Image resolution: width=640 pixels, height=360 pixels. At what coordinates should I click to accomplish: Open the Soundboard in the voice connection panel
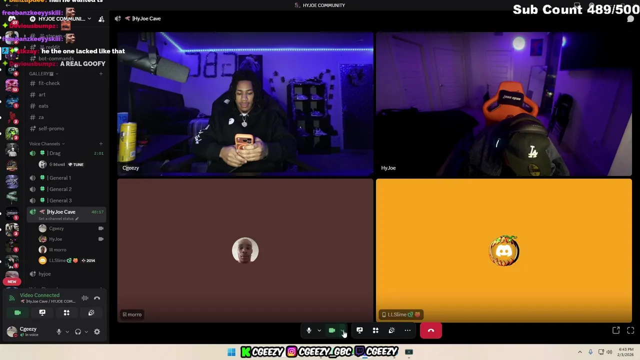pyautogui.click(x=91, y=312)
